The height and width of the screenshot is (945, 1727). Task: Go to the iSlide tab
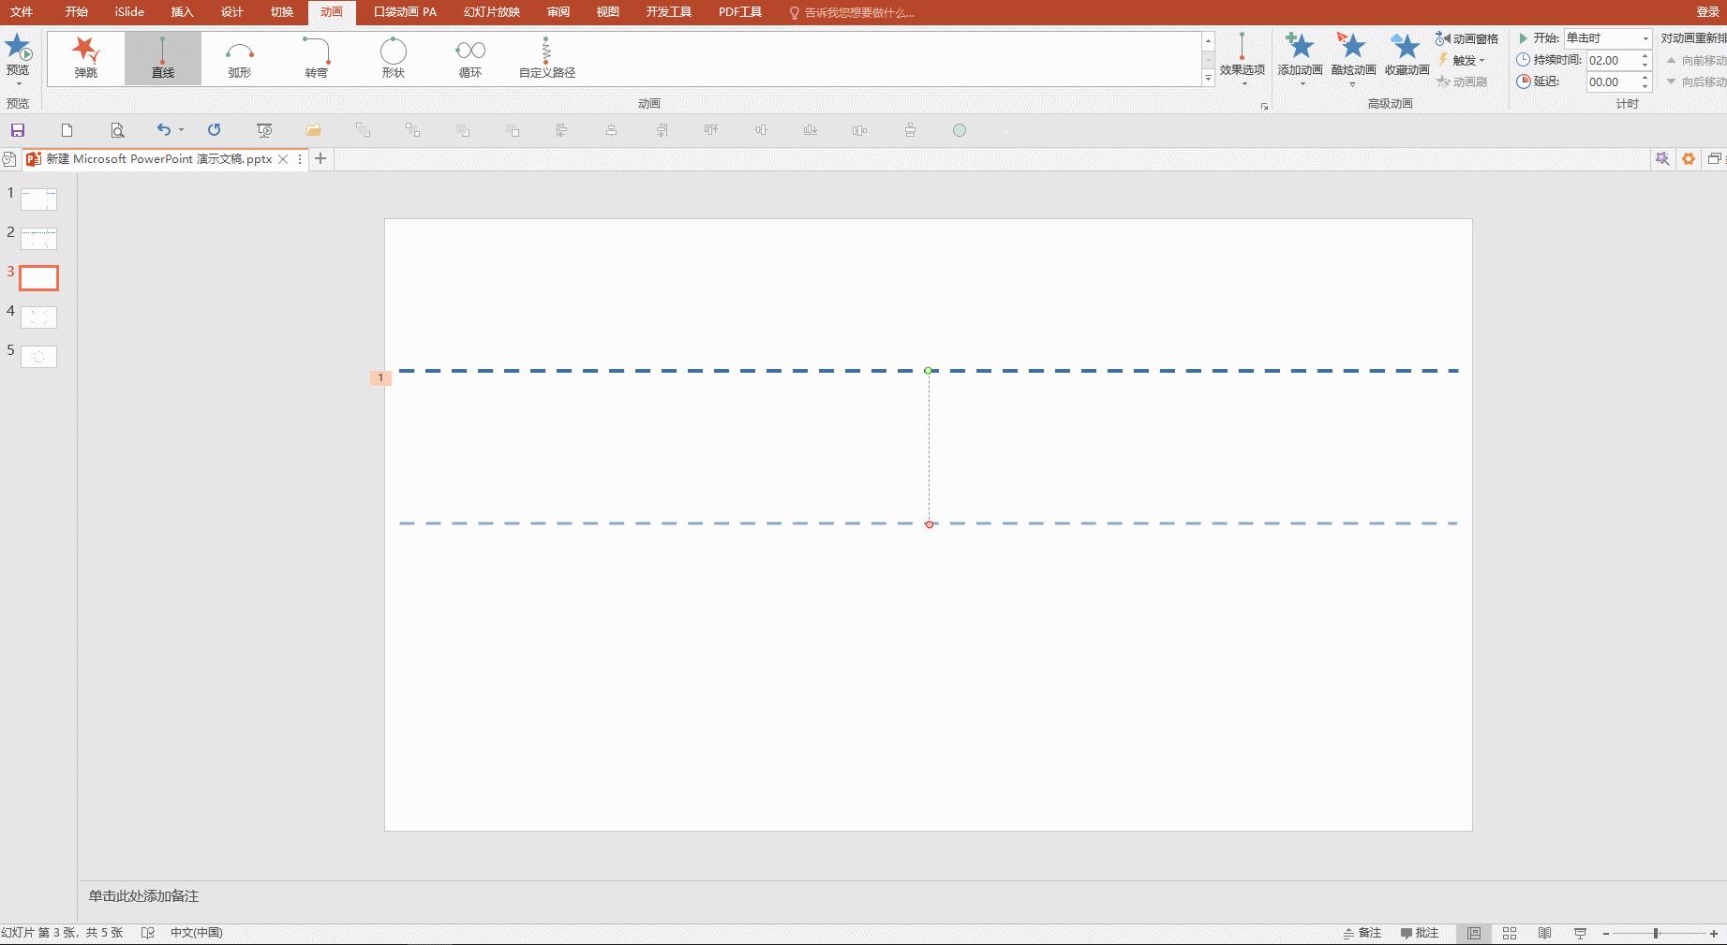pos(130,12)
